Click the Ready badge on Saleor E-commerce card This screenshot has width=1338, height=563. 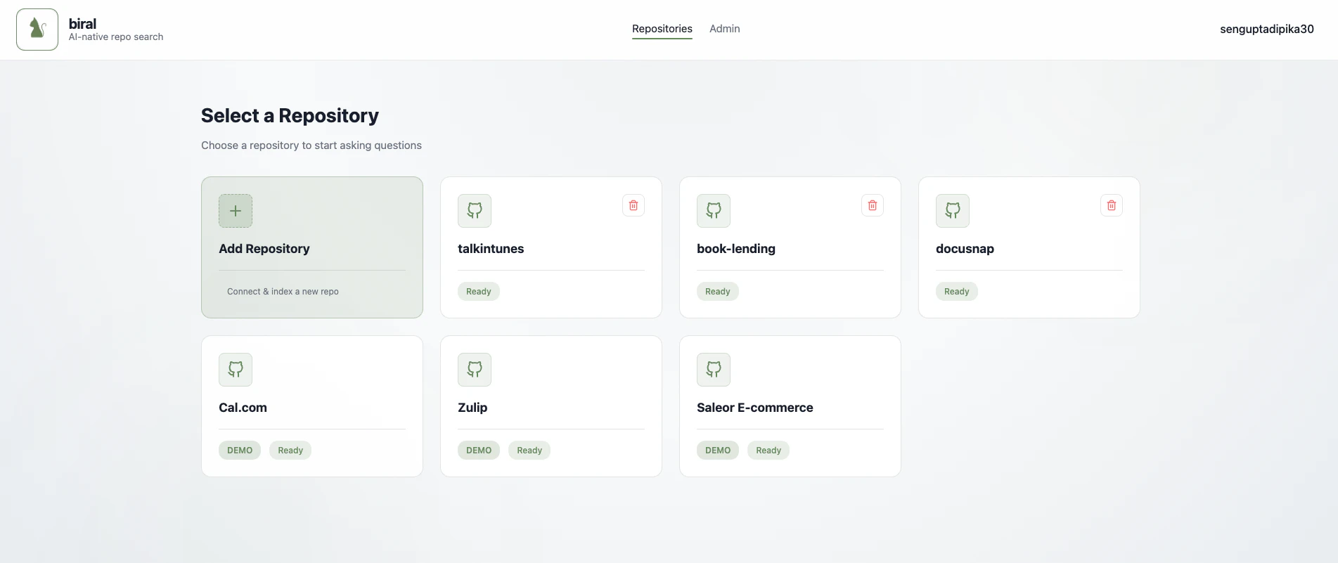click(768, 451)
